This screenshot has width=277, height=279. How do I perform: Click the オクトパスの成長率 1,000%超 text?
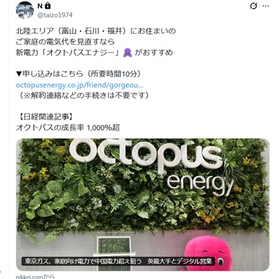(x=68, y=128)
